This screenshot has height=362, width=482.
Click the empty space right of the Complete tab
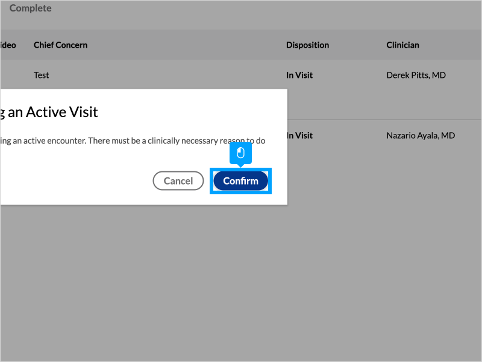(241, 8)
